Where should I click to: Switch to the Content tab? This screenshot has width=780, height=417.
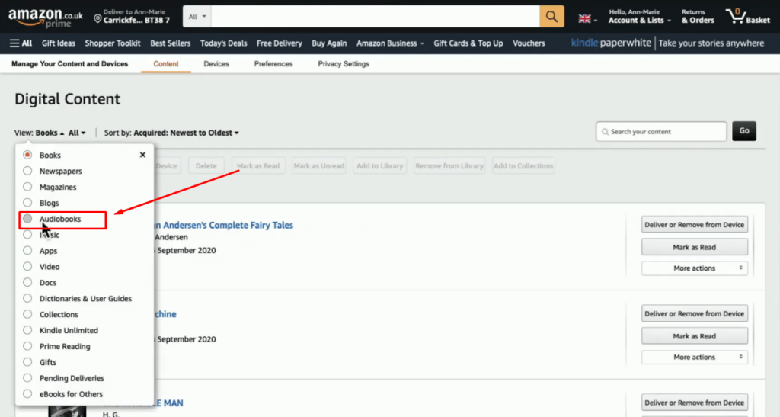(165, 64)
